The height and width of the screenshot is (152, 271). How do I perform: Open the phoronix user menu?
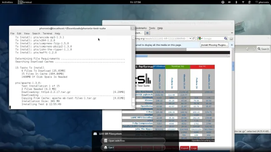262,2
